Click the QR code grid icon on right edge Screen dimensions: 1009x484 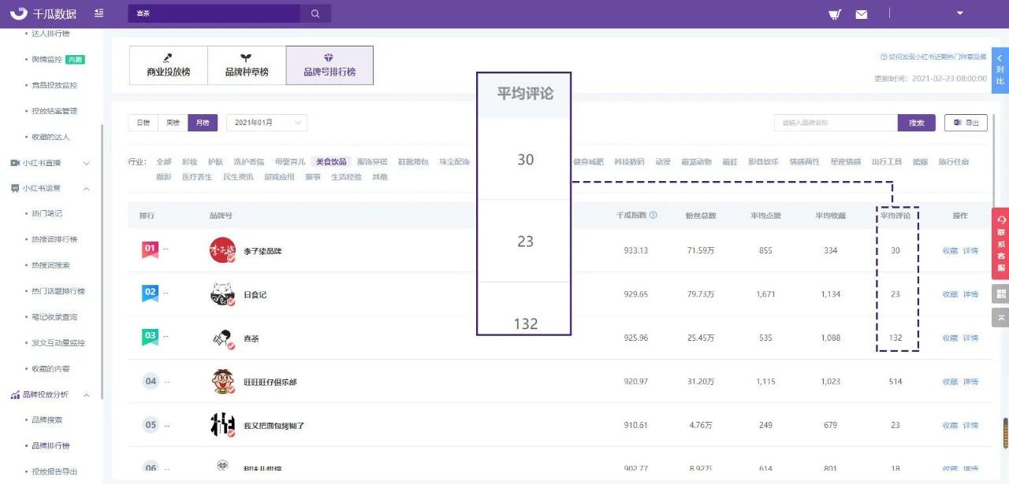coord(1000,294)
